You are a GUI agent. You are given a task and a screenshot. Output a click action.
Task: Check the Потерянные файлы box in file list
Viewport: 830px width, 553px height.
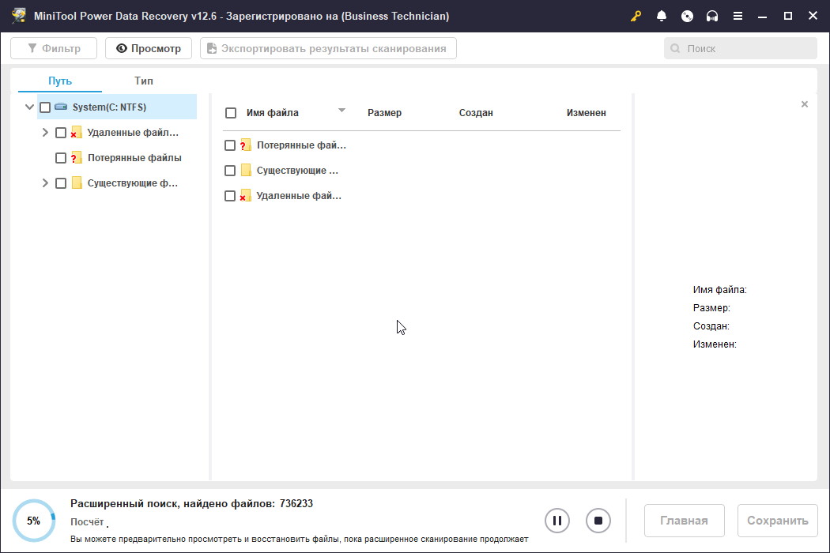(x=230, y=145)
